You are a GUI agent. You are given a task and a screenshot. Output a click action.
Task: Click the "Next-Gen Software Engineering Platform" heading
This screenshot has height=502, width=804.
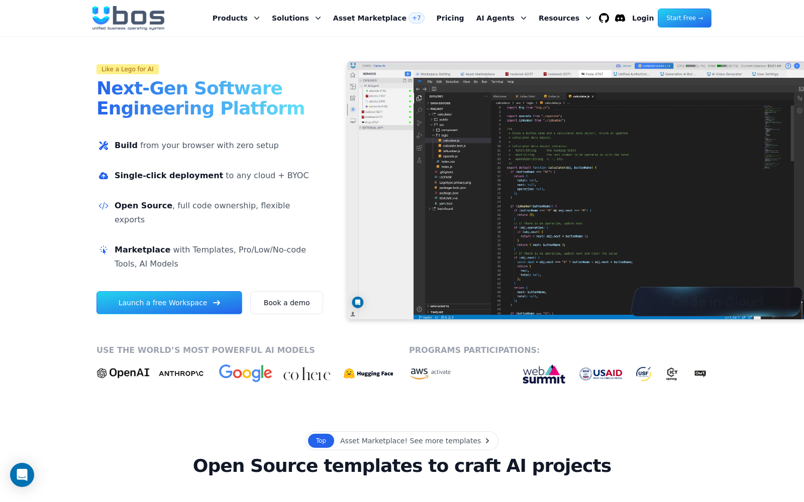click(x=200, y=98)
